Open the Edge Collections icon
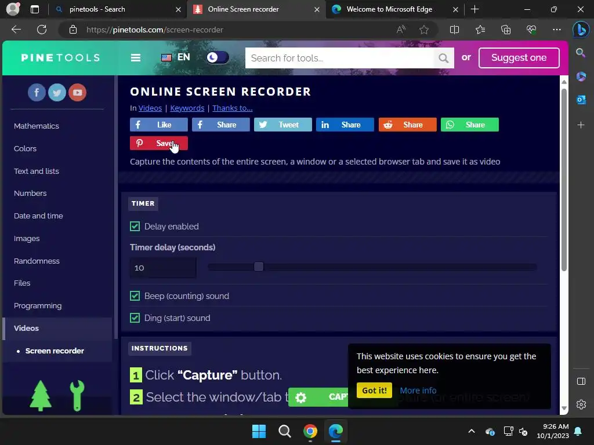 coord(506,30)
